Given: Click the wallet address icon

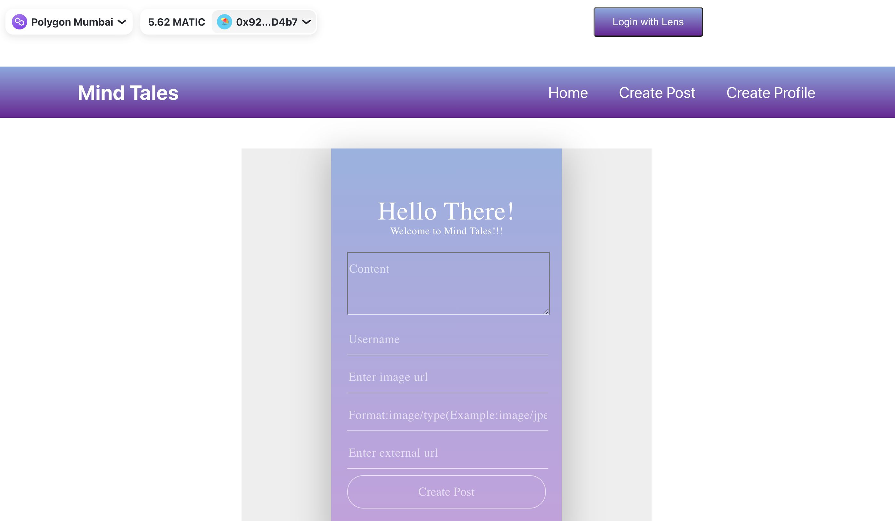Looking at the screenshot, I should 225,22.
